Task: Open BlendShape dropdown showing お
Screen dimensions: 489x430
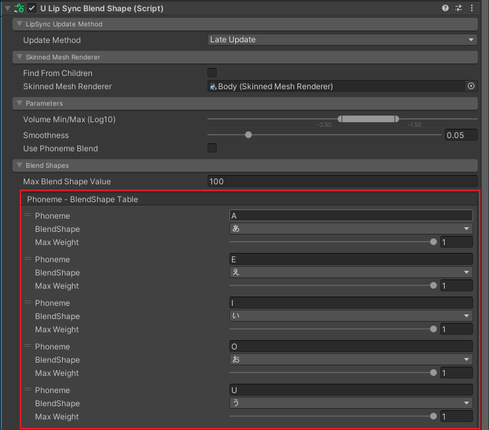Action: 351,359
